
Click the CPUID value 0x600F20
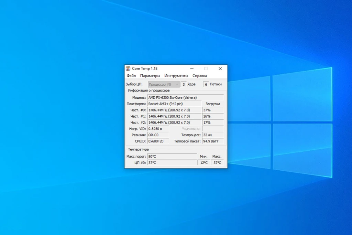point(158,141)
